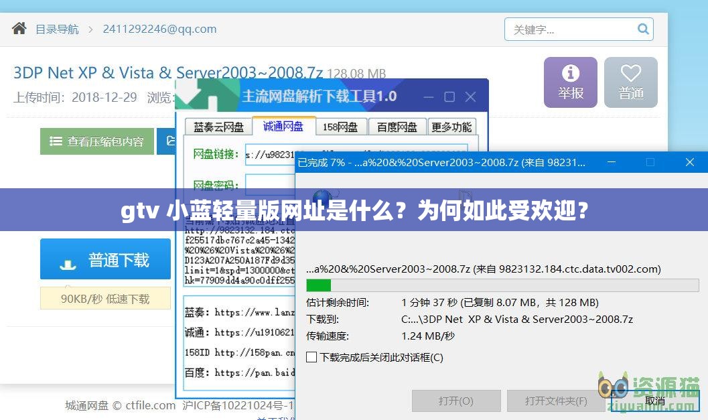Click the 关键字 search input field
This screenshot has width=708, height=420.
[569, 29]
